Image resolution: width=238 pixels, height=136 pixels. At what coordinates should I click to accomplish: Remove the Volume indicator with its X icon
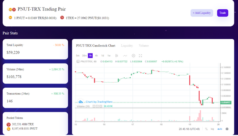tap(101, 106)
